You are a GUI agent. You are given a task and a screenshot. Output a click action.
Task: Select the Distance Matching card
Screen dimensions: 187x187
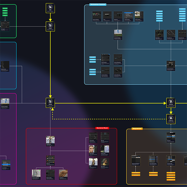tap(118, 70)
